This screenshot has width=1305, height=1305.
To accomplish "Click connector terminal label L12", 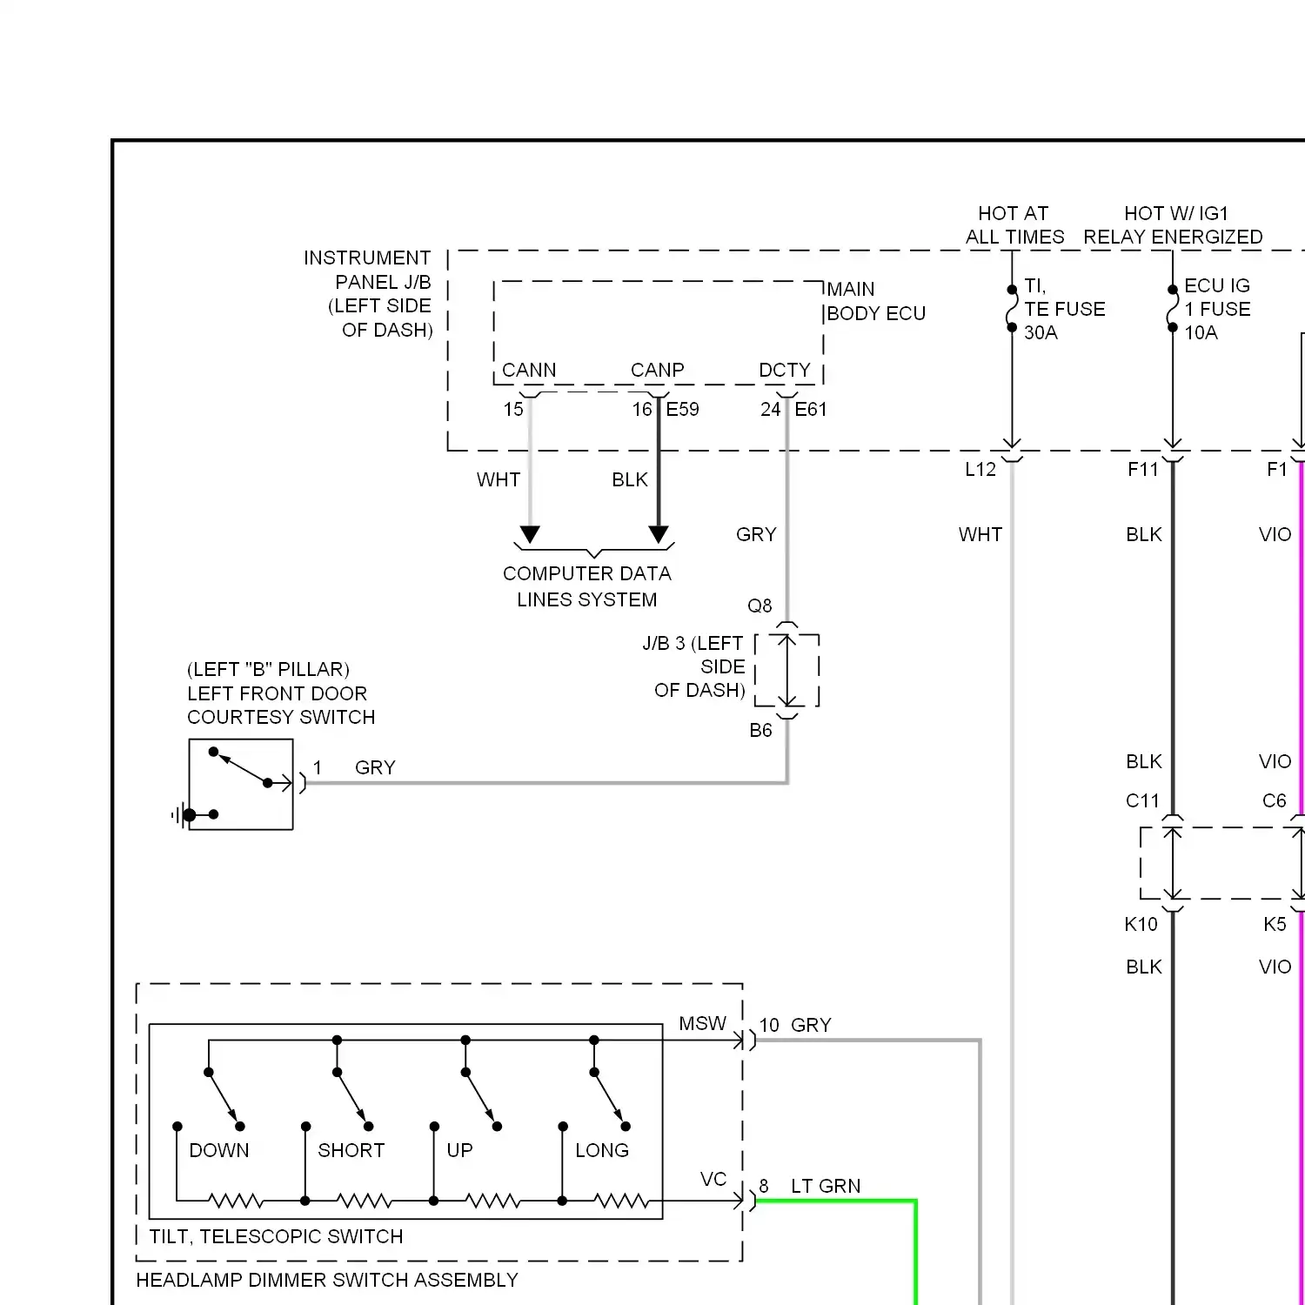I will [980, 469].
